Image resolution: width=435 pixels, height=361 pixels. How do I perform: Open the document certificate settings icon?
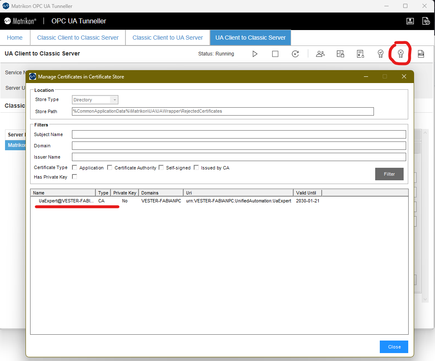361,54
